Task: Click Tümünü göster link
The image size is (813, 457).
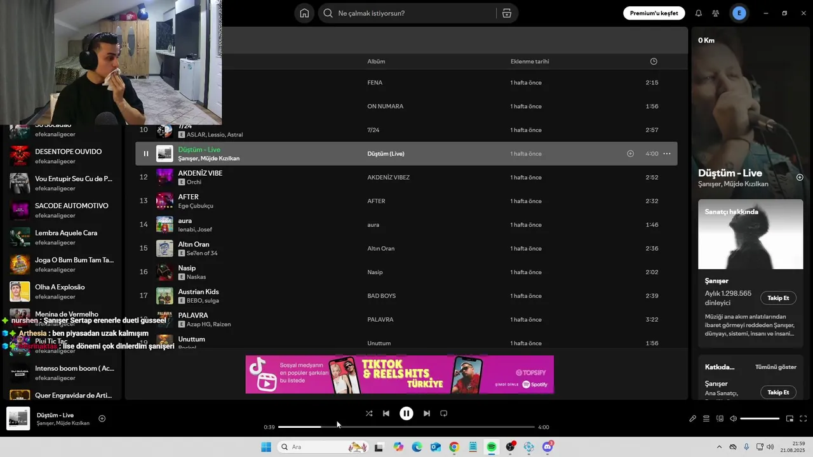Action: point(776,367)
